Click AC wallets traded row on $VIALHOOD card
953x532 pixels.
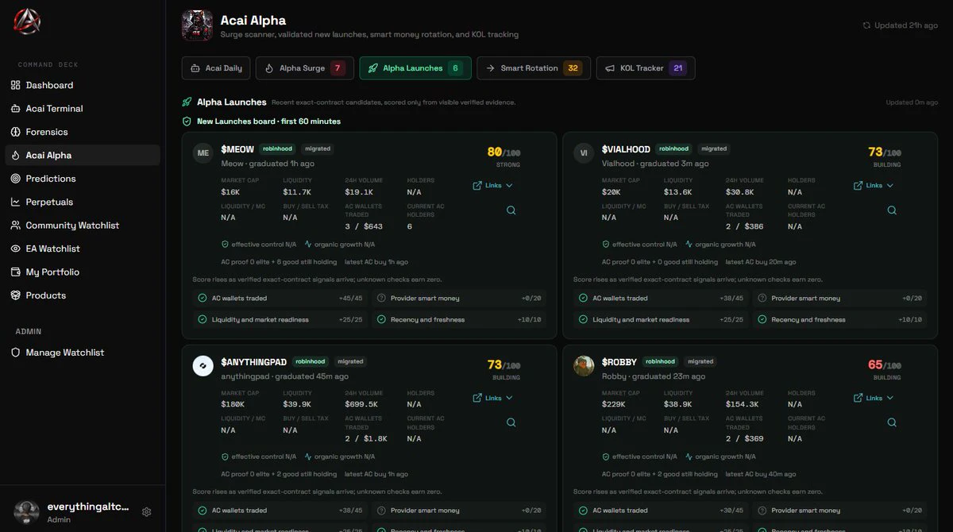(x=661, y=299)
